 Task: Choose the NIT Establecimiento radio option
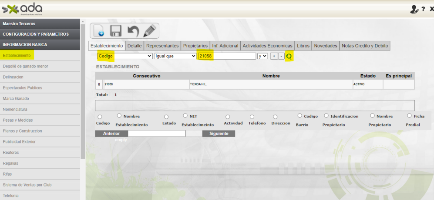(x=185, y=116)
